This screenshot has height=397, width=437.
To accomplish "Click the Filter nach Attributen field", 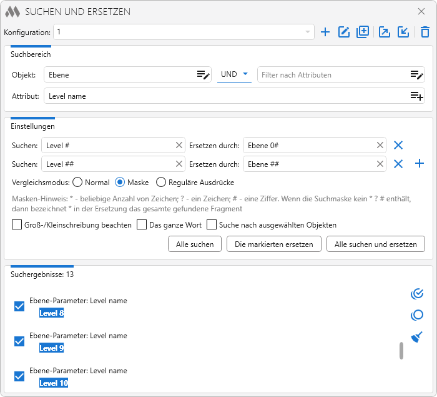I will (x=332, y=75).
